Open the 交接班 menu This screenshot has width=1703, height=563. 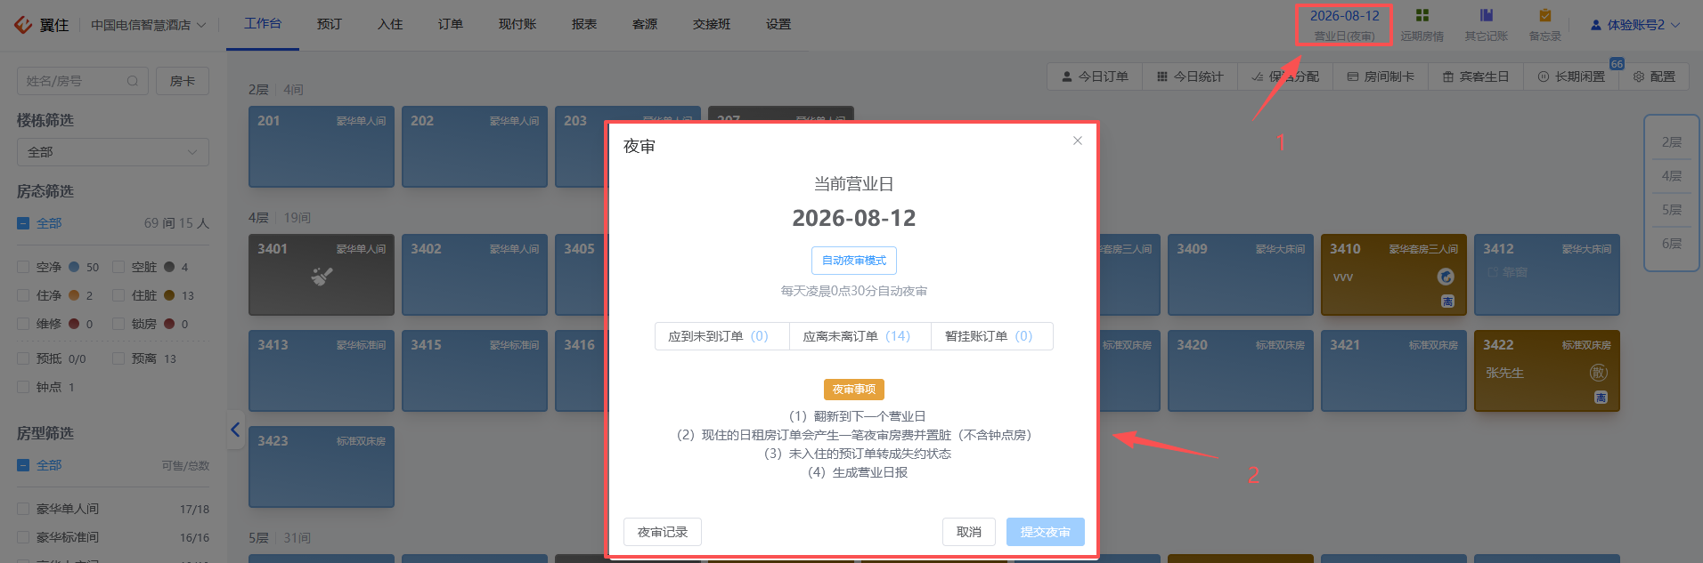(712, 24)
